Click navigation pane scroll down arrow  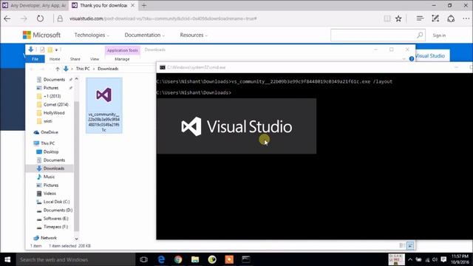click(77, 239)
